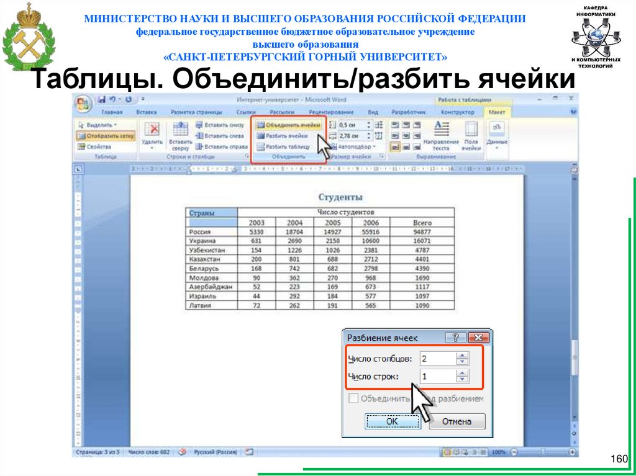Click Объединить ячейки
Screen dimensions: 636x476
pyautogui.click(x=289, y=125)
